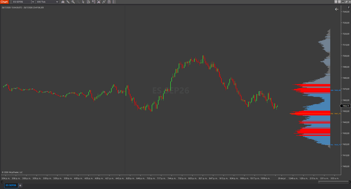
Task: Click the VAL 7419,75 label
Action: [x=335, y=145]
